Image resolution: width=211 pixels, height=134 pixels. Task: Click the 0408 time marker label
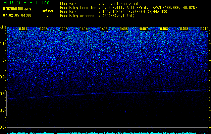pos(164,29)
